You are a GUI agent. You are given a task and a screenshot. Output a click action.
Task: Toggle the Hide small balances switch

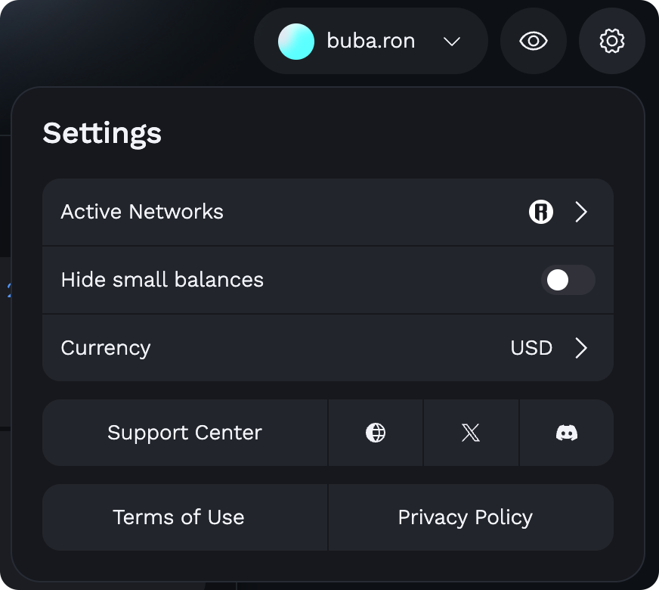pyautogui.click(x=568, y=280)
